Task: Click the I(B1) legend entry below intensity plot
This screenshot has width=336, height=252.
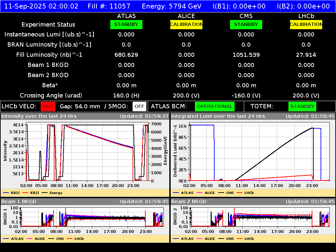Action: click(16, 193)
